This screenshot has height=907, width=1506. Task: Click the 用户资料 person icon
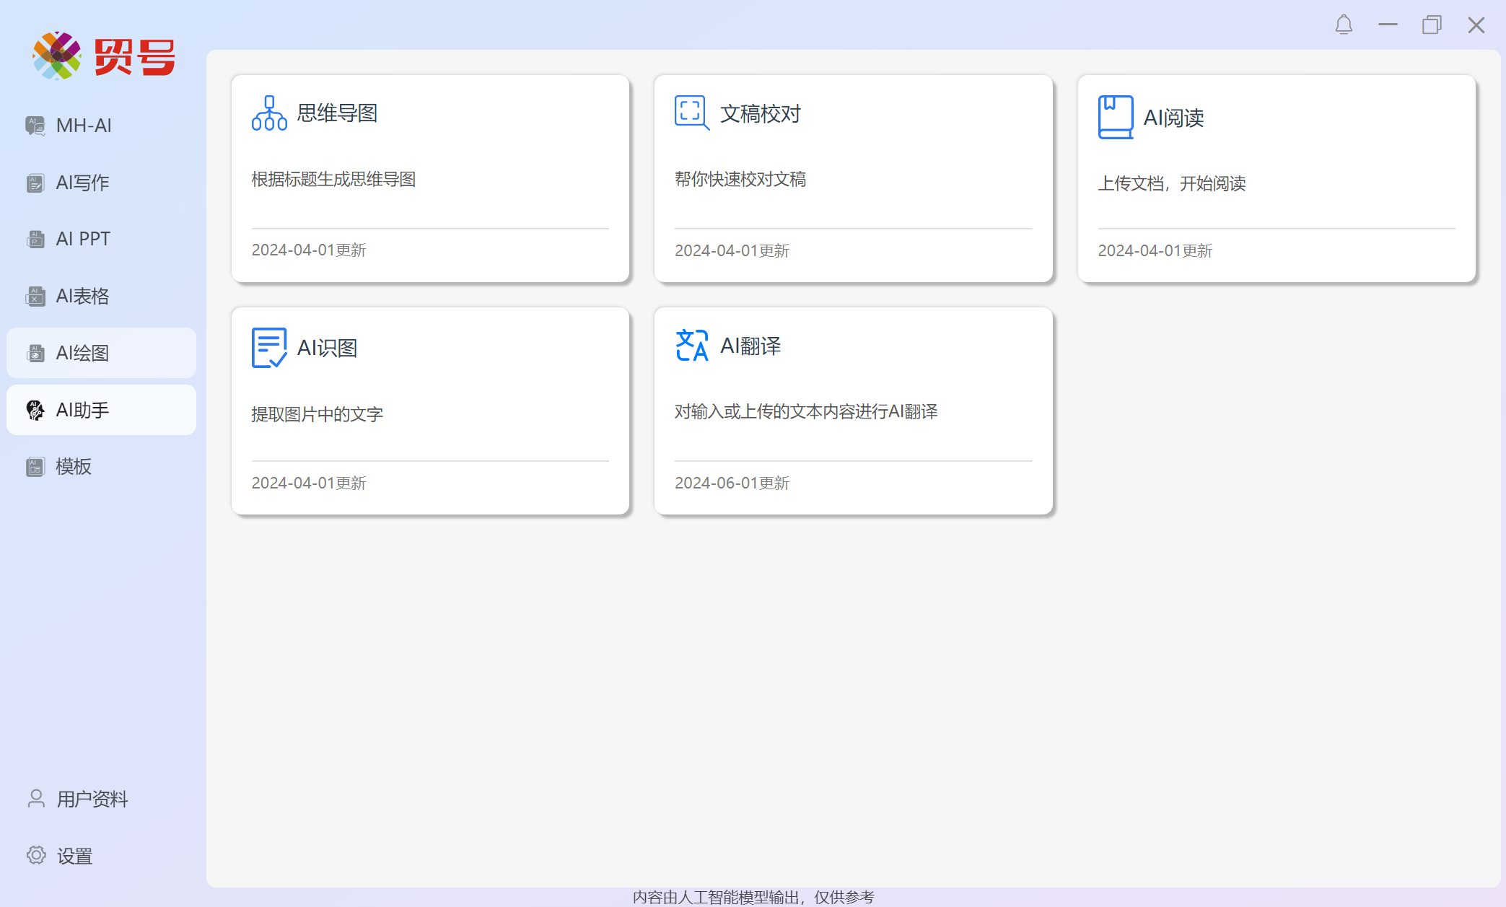click(36, 798)
